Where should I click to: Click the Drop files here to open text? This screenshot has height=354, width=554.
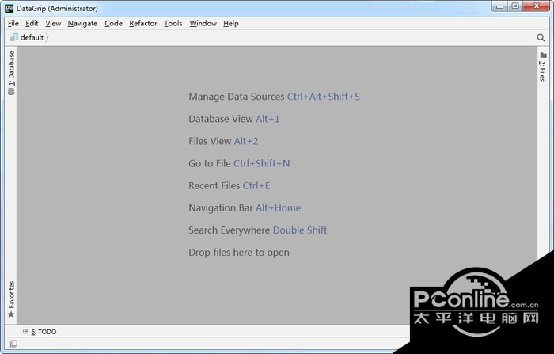[239, 253]
